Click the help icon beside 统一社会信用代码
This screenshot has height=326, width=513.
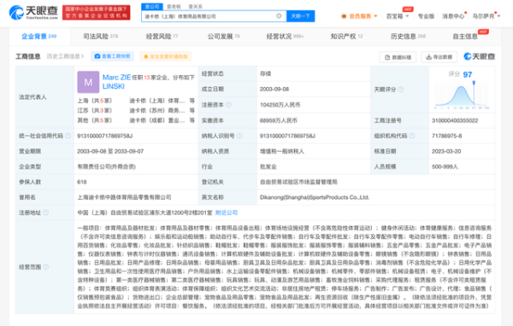[x=68, y=136]
